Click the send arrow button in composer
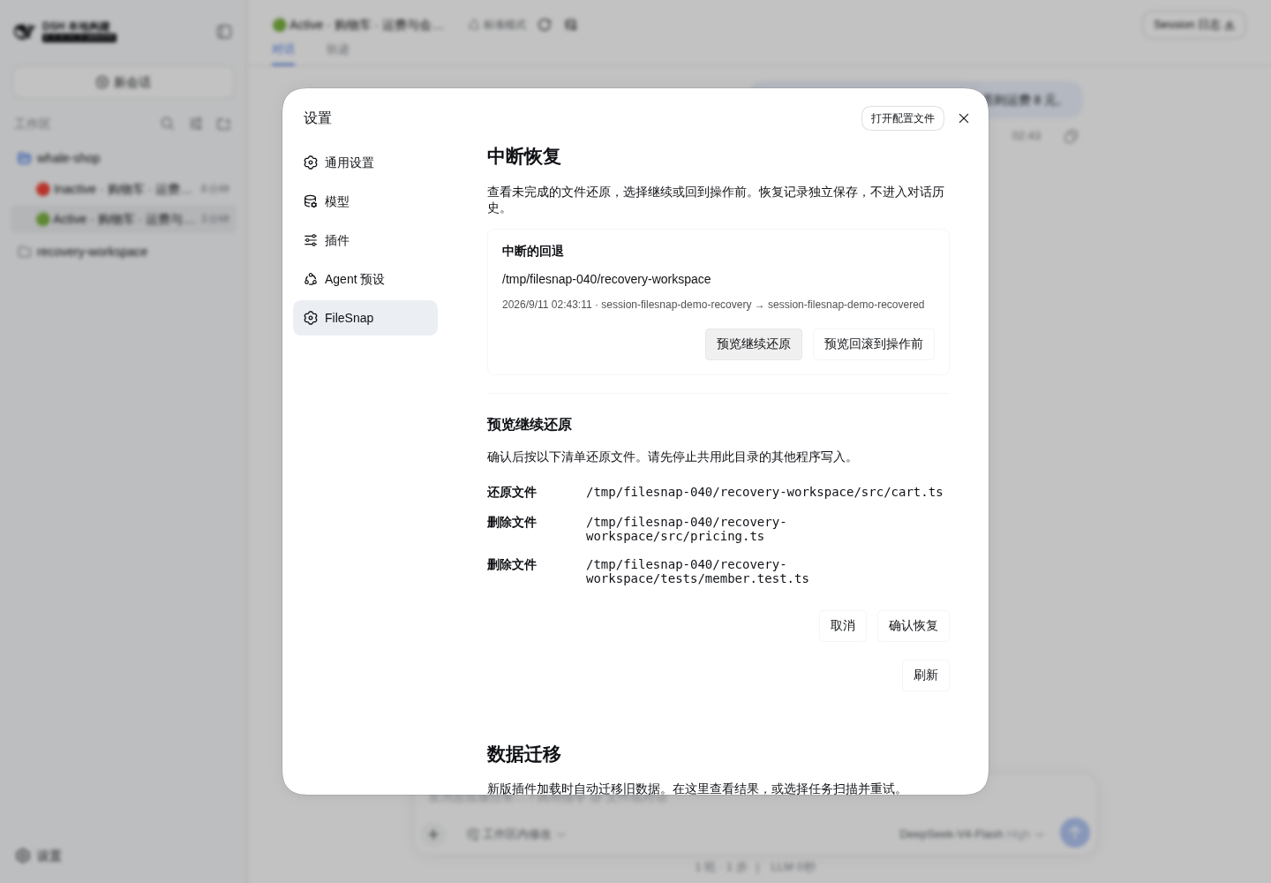Image resolution: width=1271 pixels, height=883 pixels. point(1074,833)
